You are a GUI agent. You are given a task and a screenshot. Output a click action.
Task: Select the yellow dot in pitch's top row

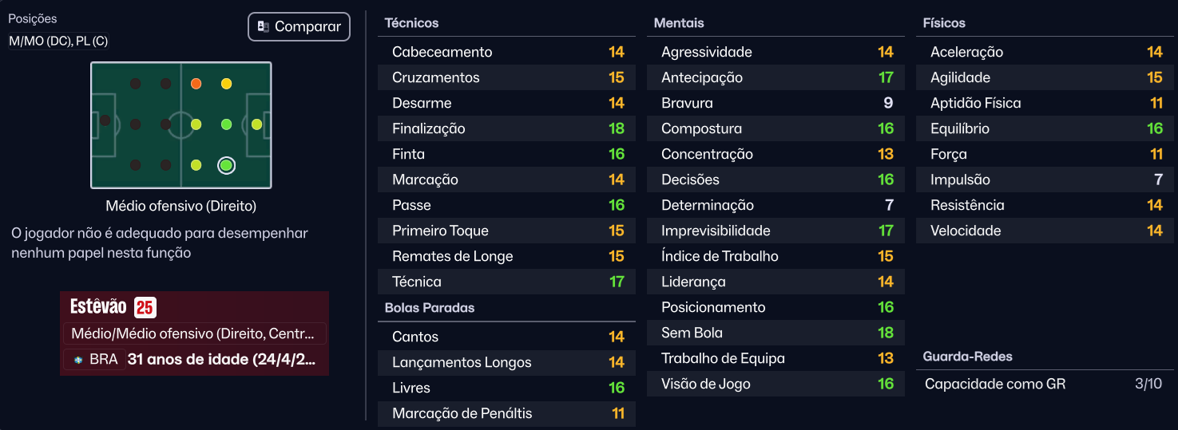click(x=226, y=84)
